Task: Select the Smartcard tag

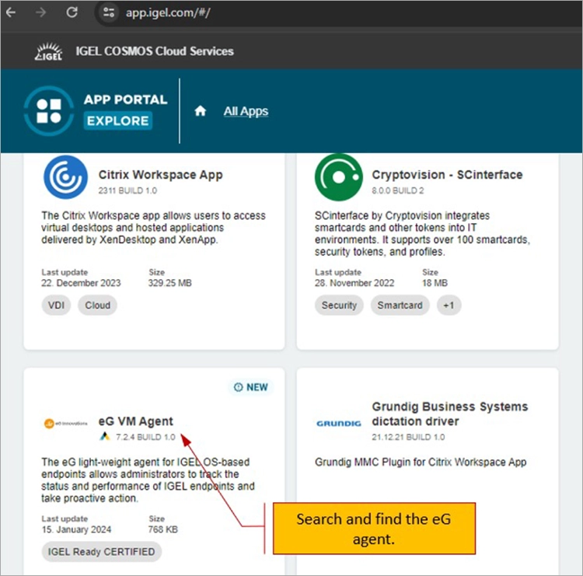Action: pos(400,305)
